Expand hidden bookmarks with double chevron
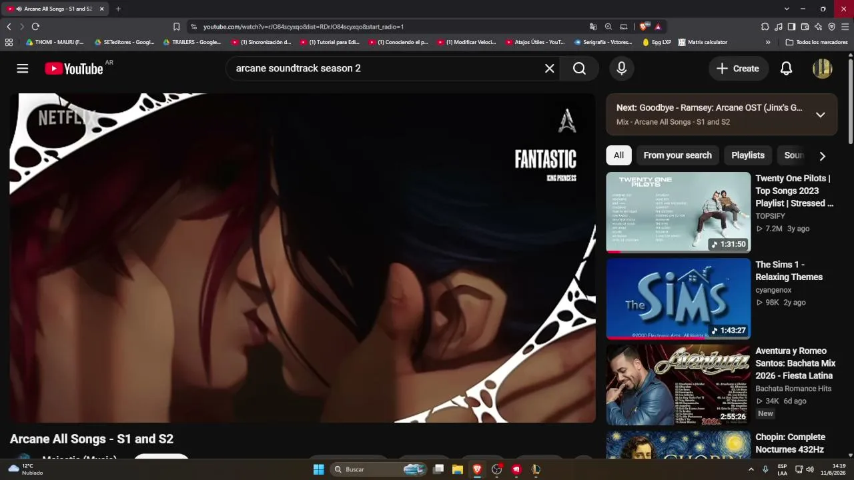This screenshot has height=480, width=854. (x=768, y=42)
